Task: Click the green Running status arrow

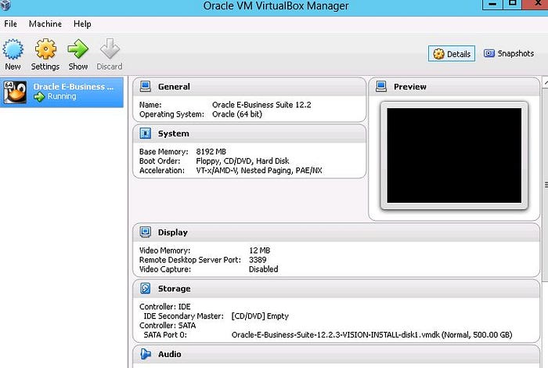Action: [x=39, y=97]
